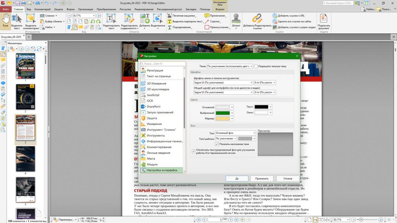Click the settings search input field
This screenshot has height=223, width=397.
pyautogui.click(x=163, y=64)
